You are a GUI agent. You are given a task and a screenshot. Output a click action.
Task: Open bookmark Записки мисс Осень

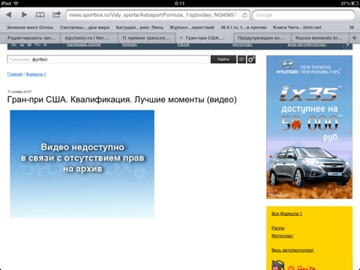point(30,27)
